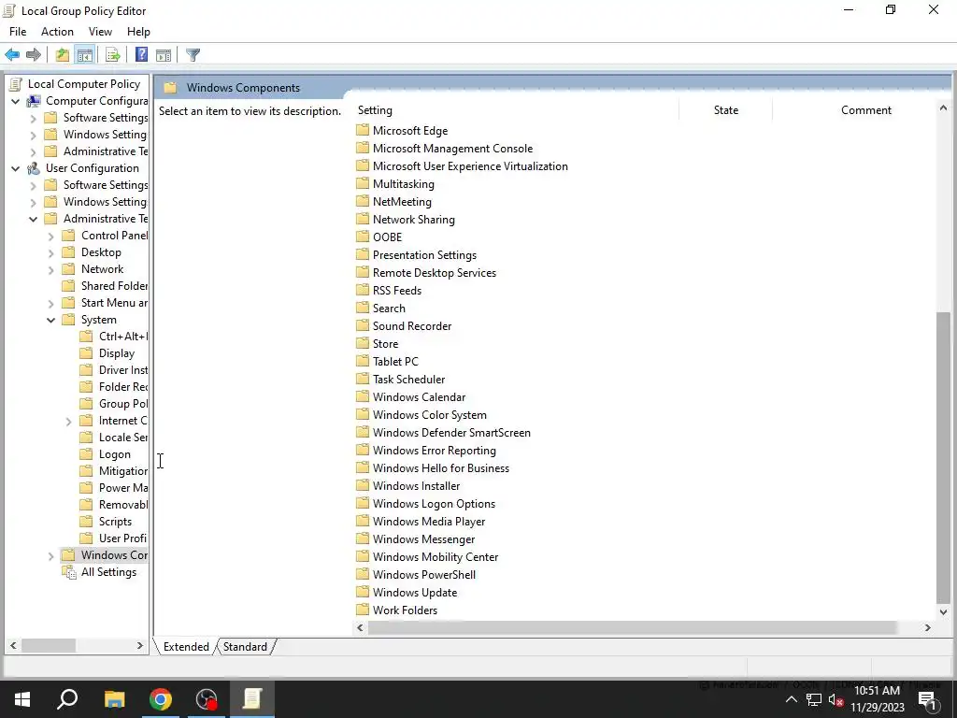Open Google Chrome from the taskbar
Screen dimensions: 957x718
coord(161,699)
